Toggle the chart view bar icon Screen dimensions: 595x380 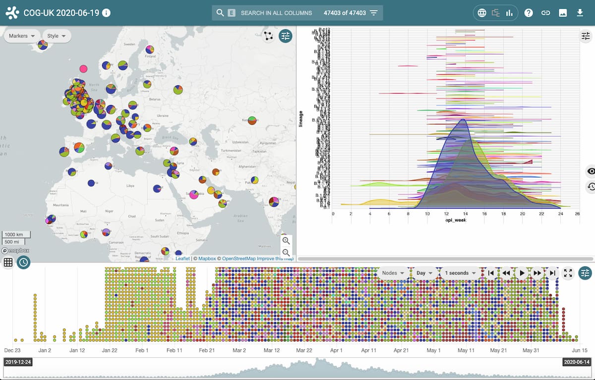[x=509, y=13]
